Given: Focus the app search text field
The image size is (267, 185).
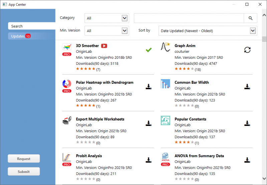Looking at the screenshot, I should point(189,18).
